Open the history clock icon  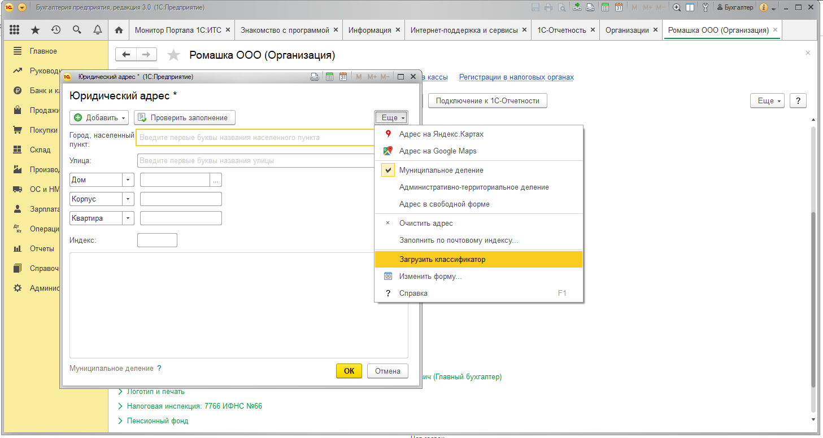(55, 30)
